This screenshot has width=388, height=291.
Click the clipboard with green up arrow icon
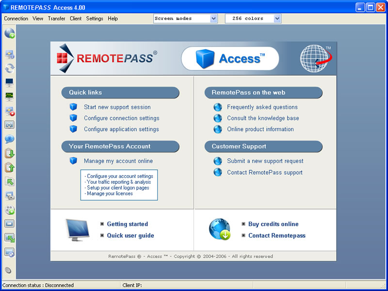point(9,167)
